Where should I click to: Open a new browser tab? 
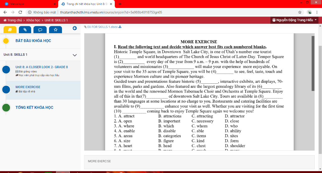(120, 4)
